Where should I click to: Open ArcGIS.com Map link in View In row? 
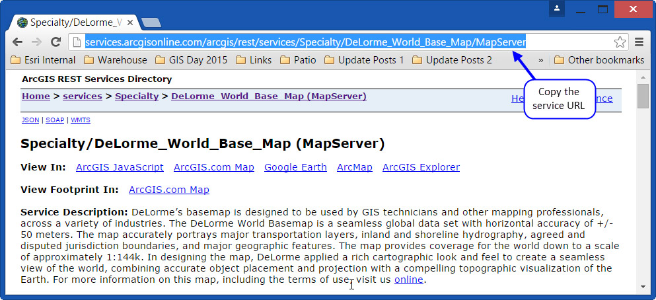tap(214, 167)
